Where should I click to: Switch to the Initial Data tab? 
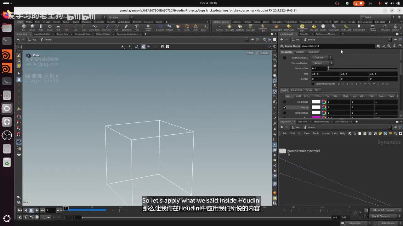pyautogui.click(x=297, y=90)
